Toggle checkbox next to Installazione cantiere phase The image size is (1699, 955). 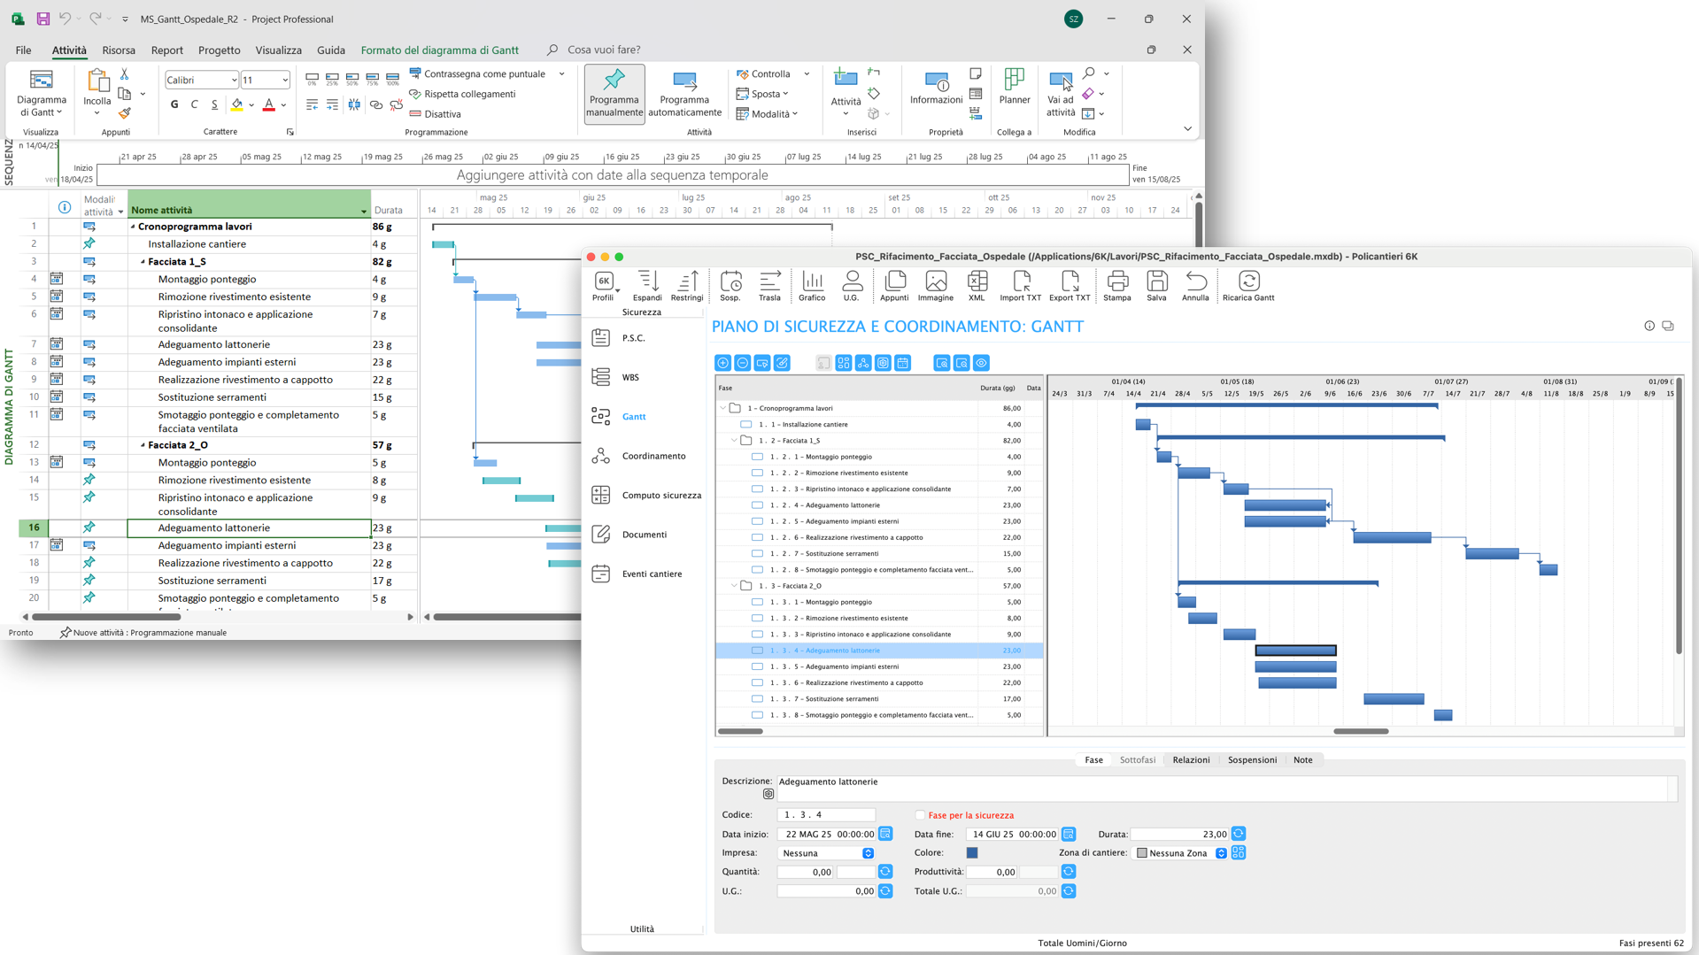pos(746,425)
